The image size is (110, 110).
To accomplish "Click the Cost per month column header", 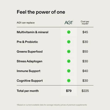I will pos(85,22).
